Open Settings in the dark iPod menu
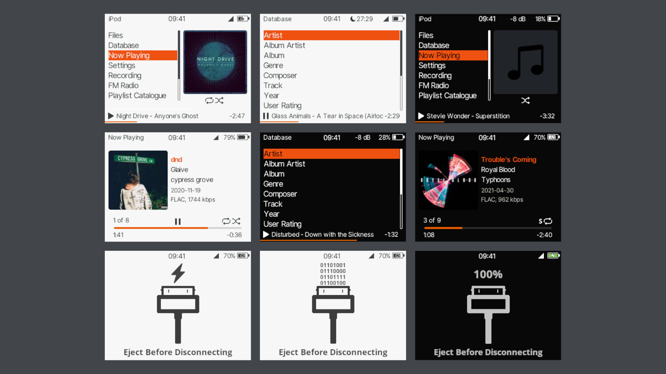Screen dimensions: 666x374 432,65
